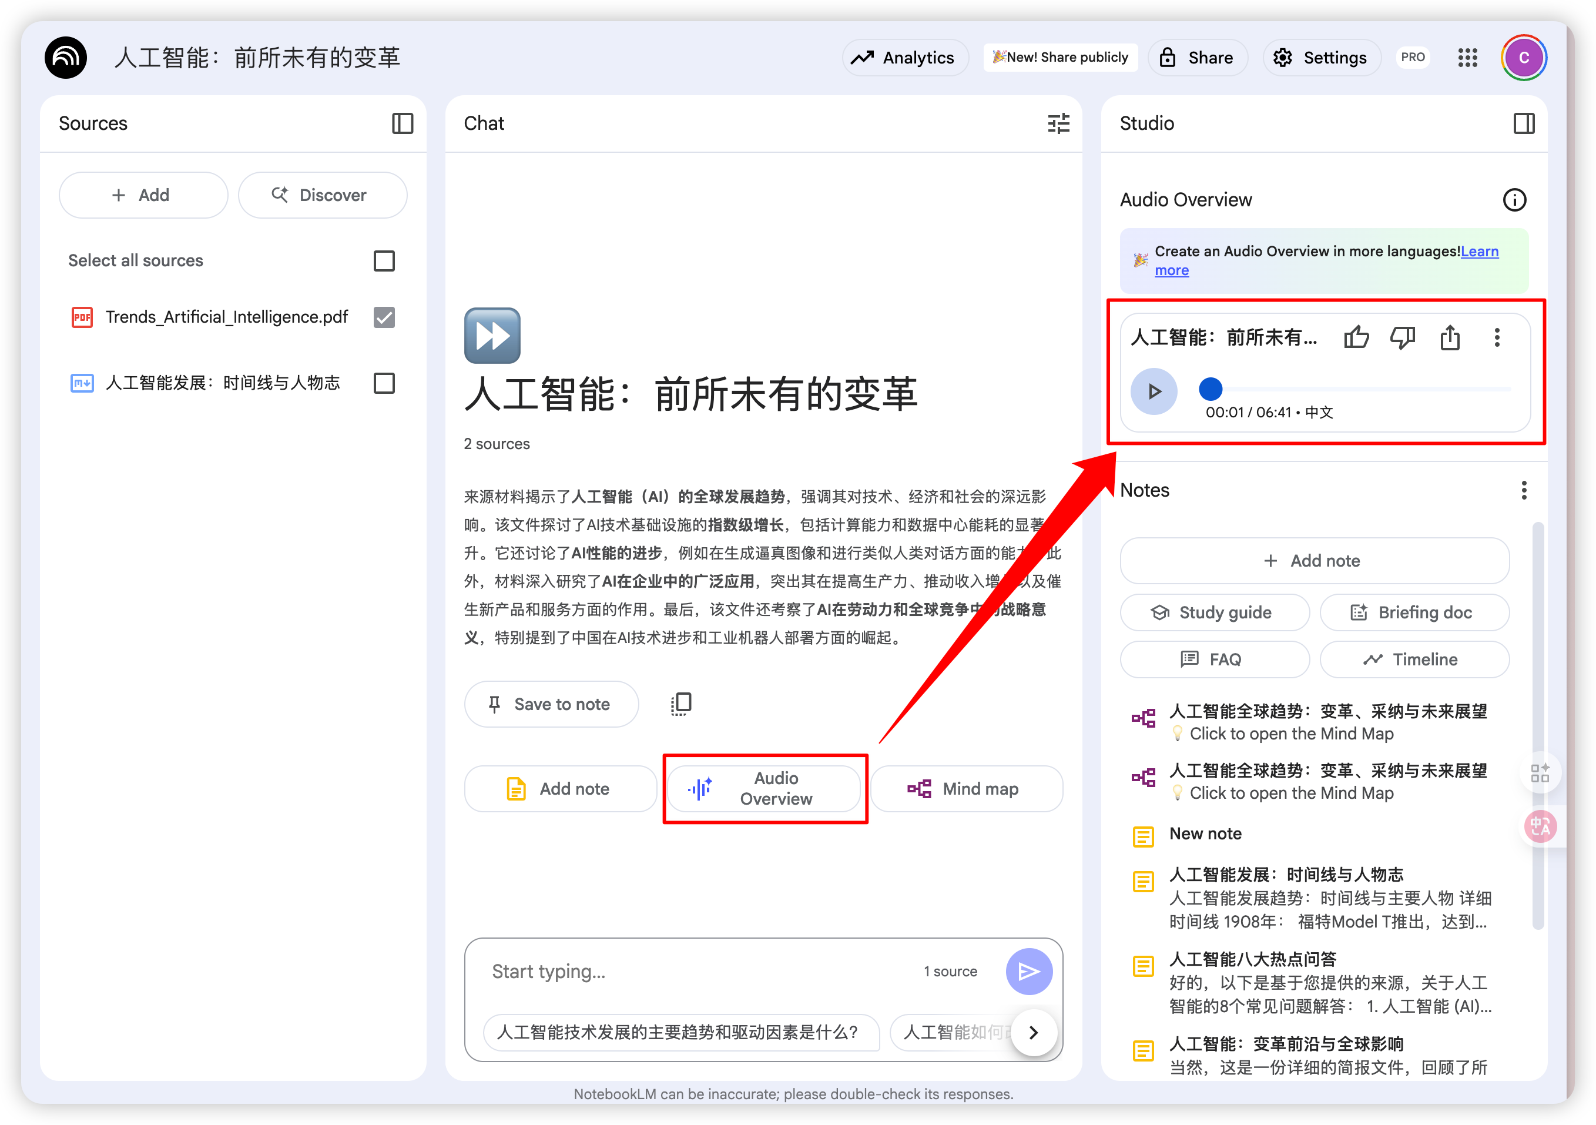
Task: Add note in Studio panel
Action: coord(1315,561)
